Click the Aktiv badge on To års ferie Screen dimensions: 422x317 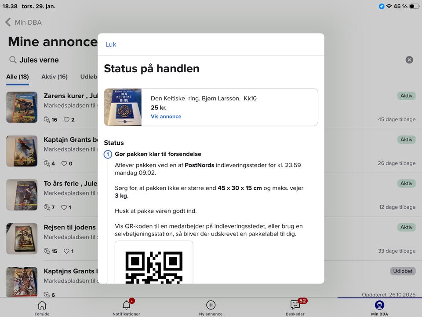pyautogui.click(x=406, y=183)
